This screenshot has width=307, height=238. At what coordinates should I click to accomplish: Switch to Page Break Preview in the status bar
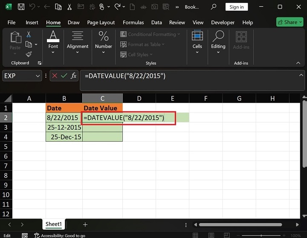(x=227, y=235)
